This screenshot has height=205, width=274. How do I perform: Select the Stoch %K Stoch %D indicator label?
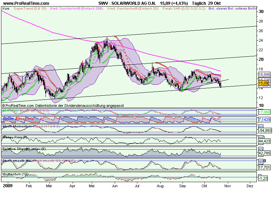coord(26,111)
